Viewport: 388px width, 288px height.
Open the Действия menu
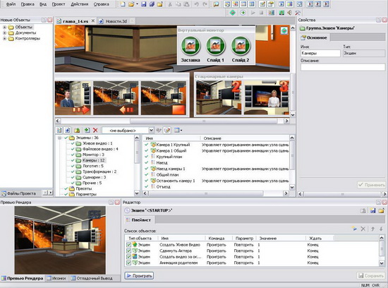(x=80, y=4)
